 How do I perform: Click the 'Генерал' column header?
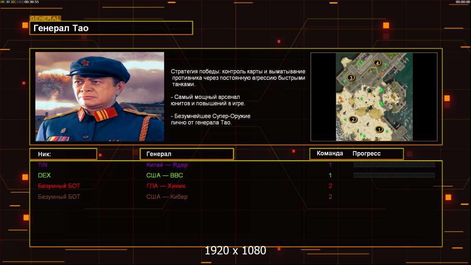pos(187,154)
